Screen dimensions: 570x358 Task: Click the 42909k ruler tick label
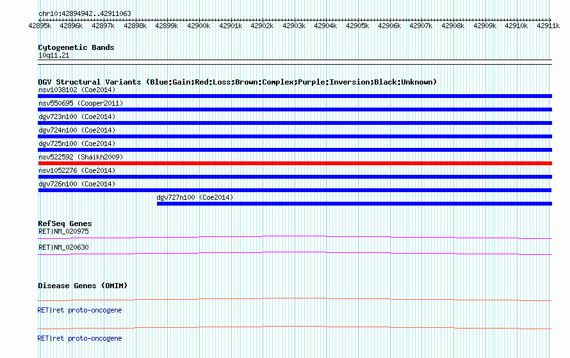(x=485, y=26)
